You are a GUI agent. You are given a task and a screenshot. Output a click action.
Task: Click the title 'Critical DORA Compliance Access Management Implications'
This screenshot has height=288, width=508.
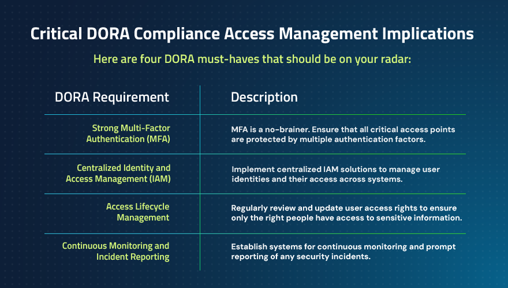[252, 34]
